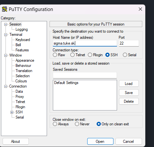Open the Behaviour category
Image resolution: width=154 pixels, height=147 pixels.
pyautogui.click(x=23, y=66)
